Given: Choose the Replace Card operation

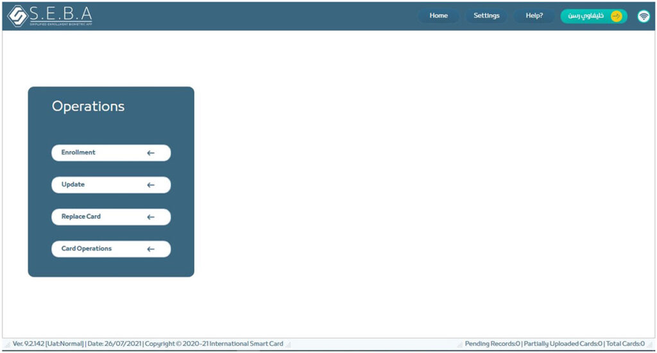Looking at the screenshot, I should (111, 217).
